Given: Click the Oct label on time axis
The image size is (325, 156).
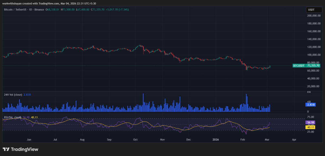Looking at the screenshot, I should tap(135, 140).
